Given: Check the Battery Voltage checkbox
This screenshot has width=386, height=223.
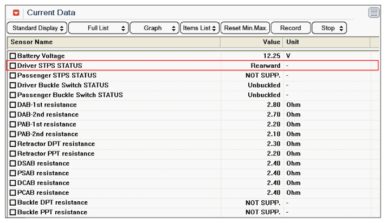Looking at the screenshot, I should (13, 56).
